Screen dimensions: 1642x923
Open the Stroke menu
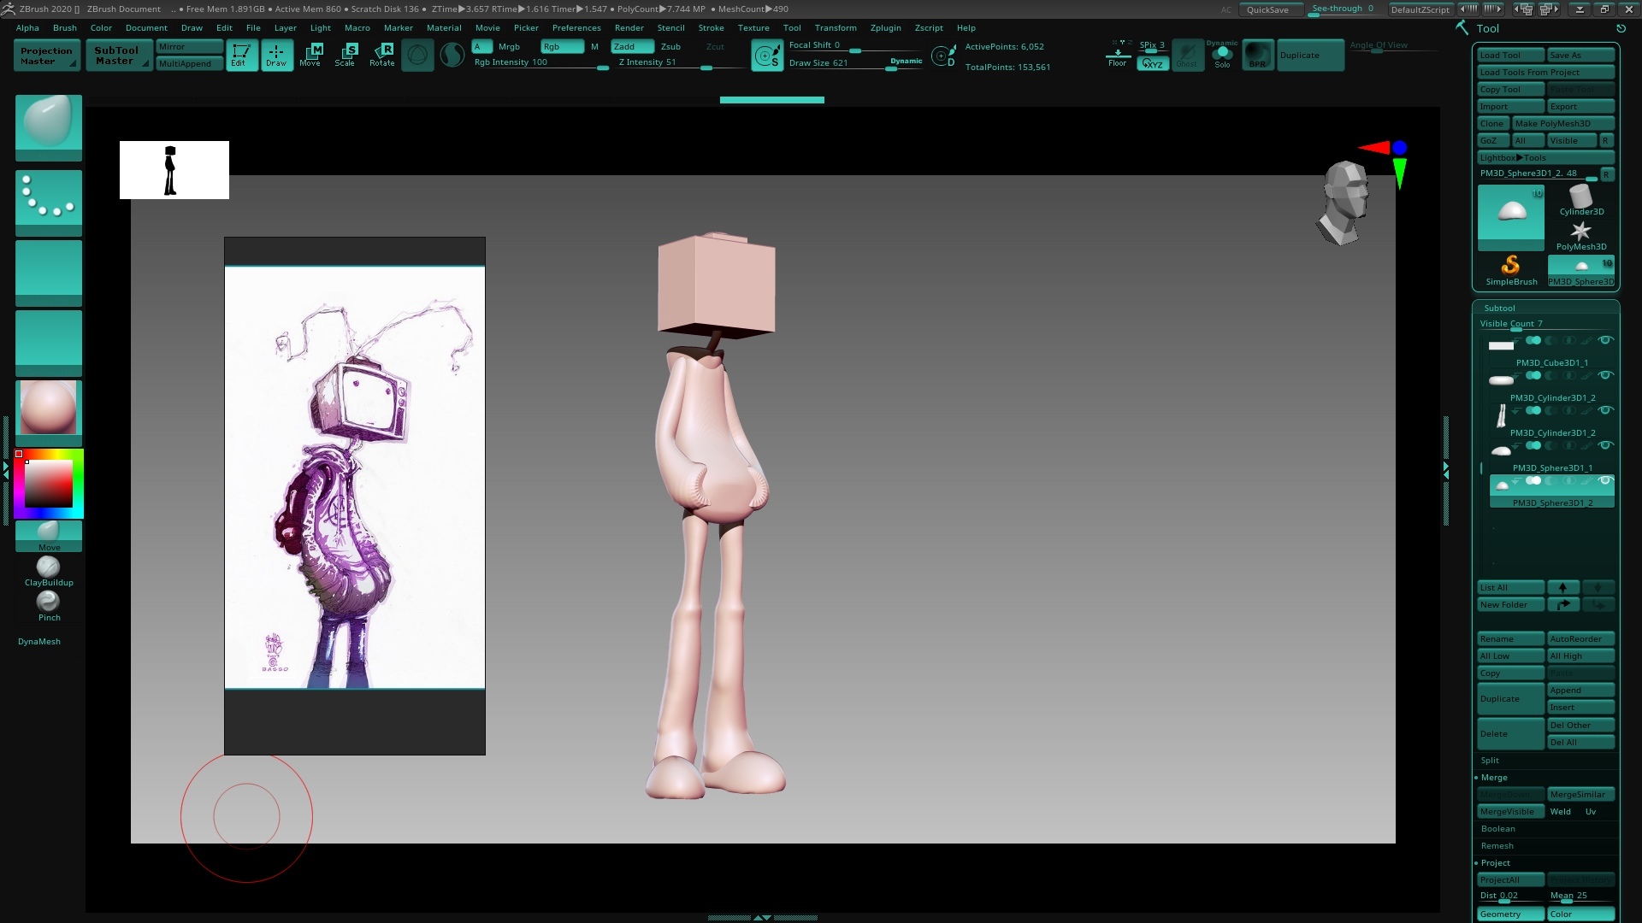(x=711, y=28)
